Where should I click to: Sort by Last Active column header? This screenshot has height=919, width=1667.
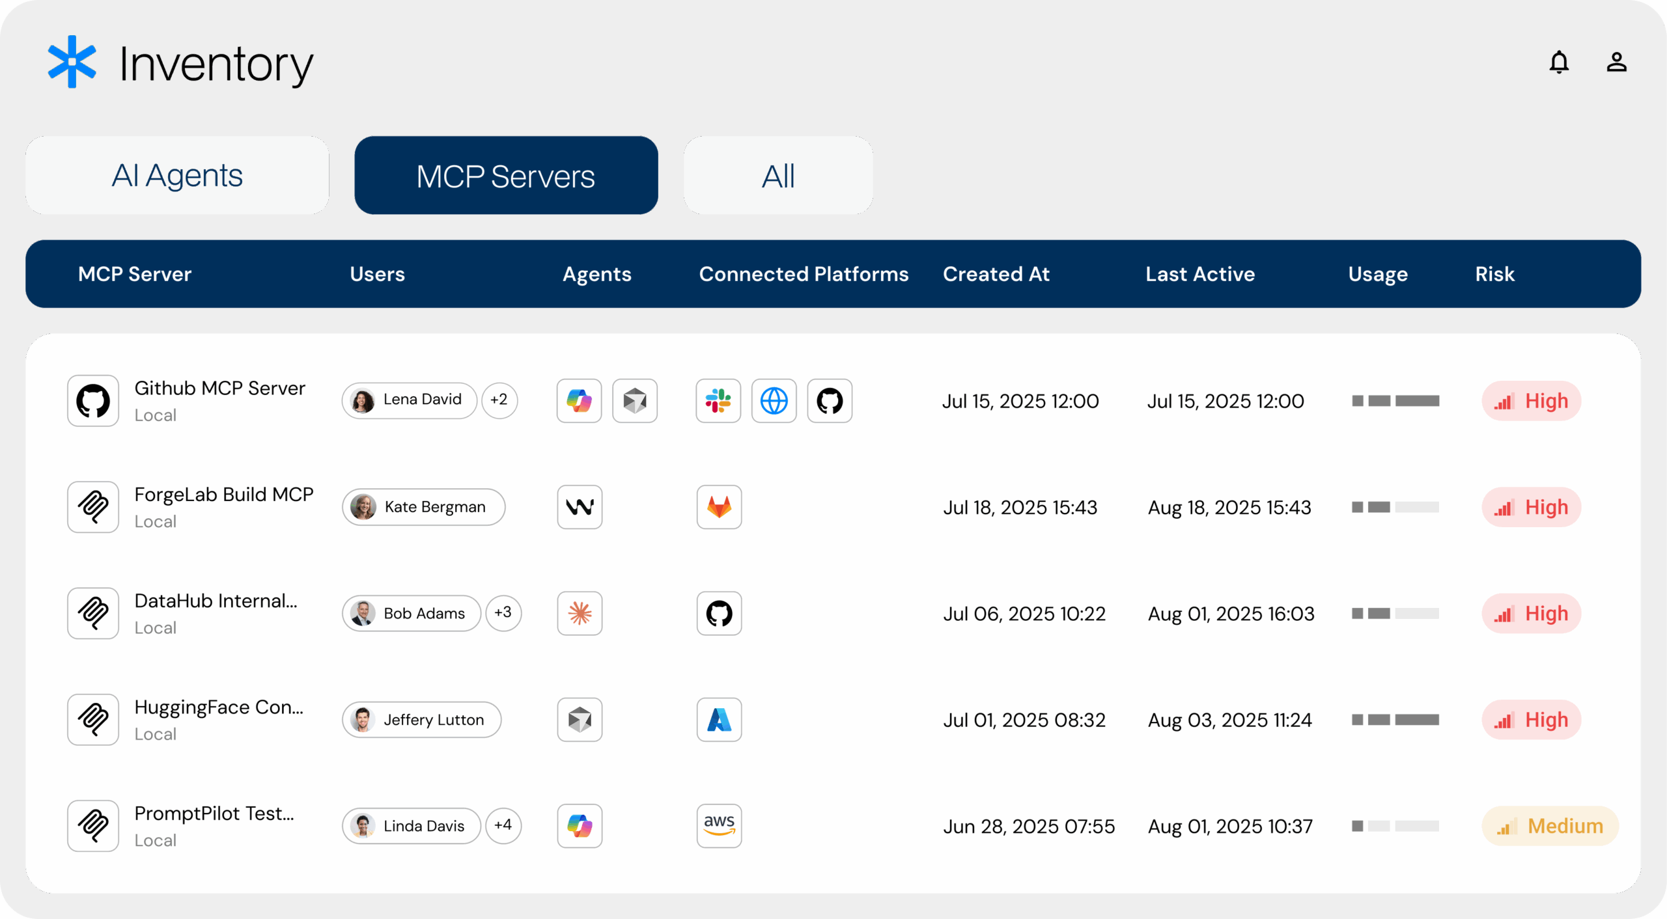click(1200, 274)
